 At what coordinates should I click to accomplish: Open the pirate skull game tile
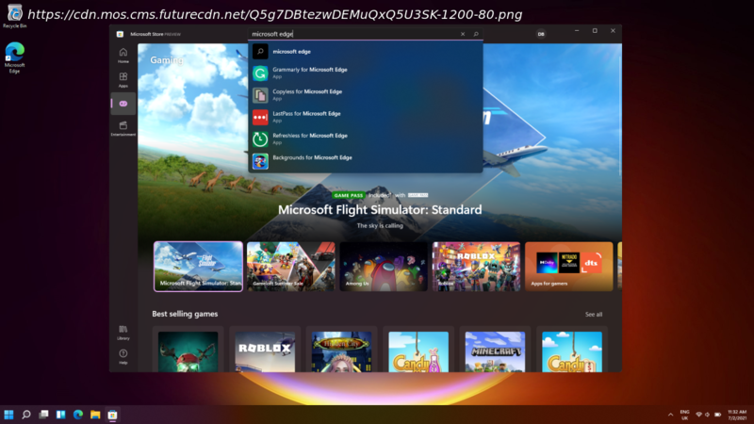click(x=188, y=351)
